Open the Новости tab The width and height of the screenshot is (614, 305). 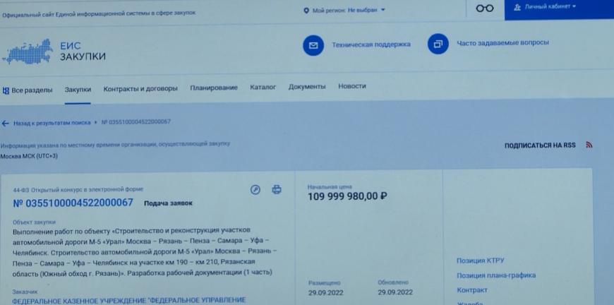(352, 85)
